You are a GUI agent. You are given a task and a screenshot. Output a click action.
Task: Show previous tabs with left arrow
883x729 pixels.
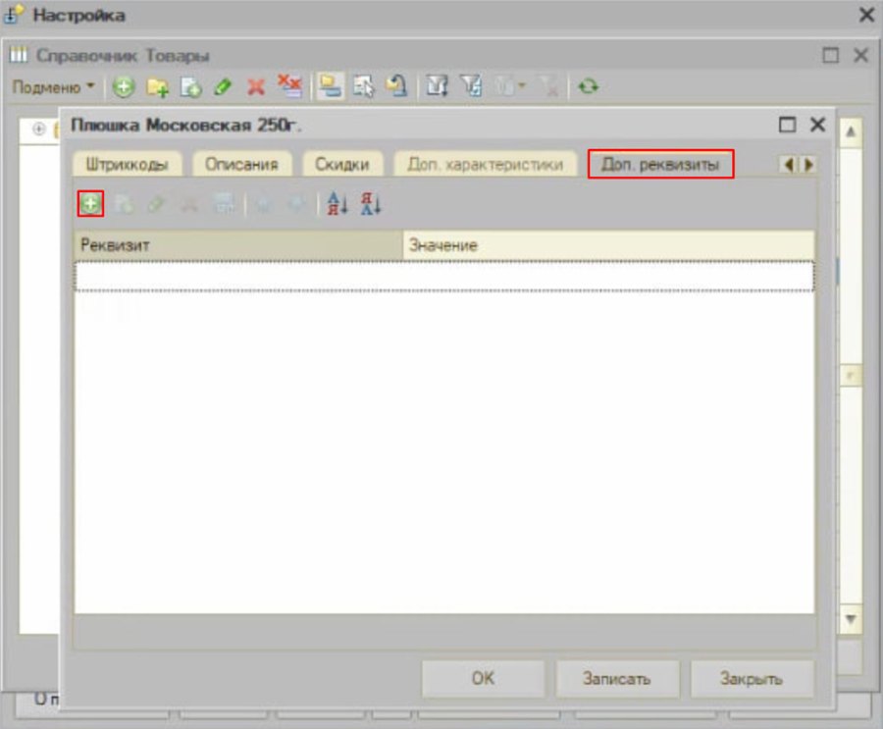click(x=789, y=165)
